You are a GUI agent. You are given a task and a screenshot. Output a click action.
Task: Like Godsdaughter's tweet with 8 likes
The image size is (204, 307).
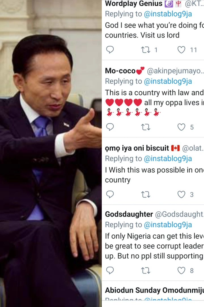[x=181, y=270]
